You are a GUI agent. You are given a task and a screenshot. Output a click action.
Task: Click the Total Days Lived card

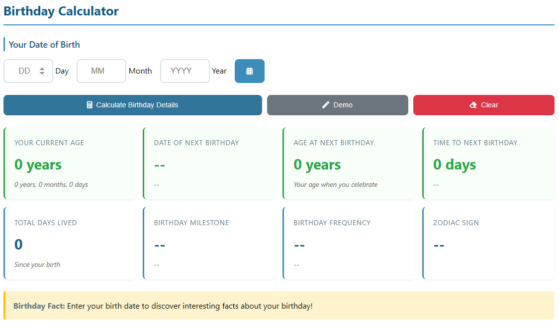coord(70,244)
